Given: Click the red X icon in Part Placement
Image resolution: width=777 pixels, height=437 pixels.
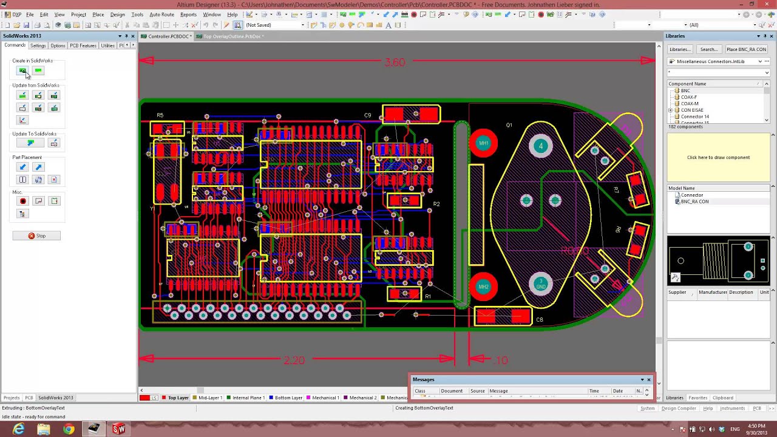Looking at the screenshot, I should (x=53, y=180).
